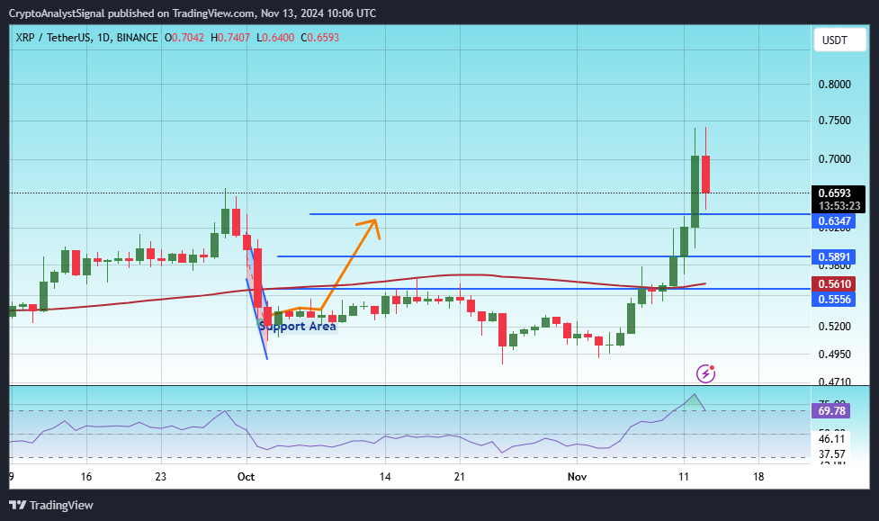Click the '21' date axis label
This screenshot has width=879, height=521.
[x=460, y=477]
